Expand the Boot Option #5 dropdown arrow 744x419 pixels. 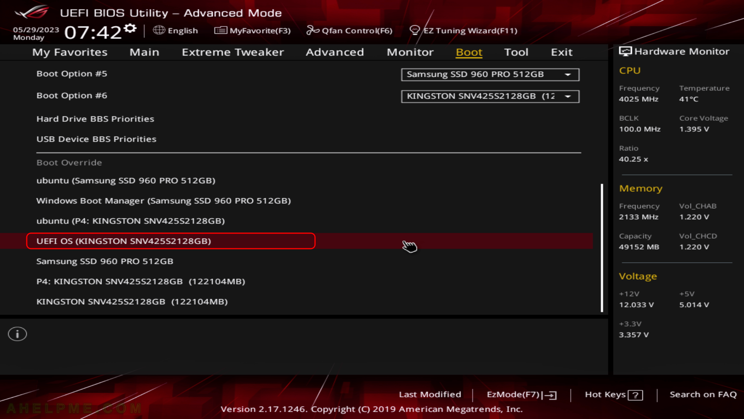(568, 74)
